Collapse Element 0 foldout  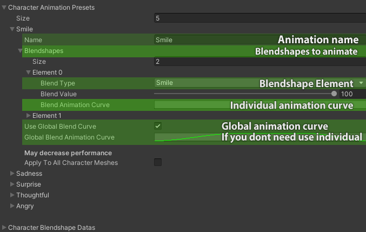click(29, 72)
